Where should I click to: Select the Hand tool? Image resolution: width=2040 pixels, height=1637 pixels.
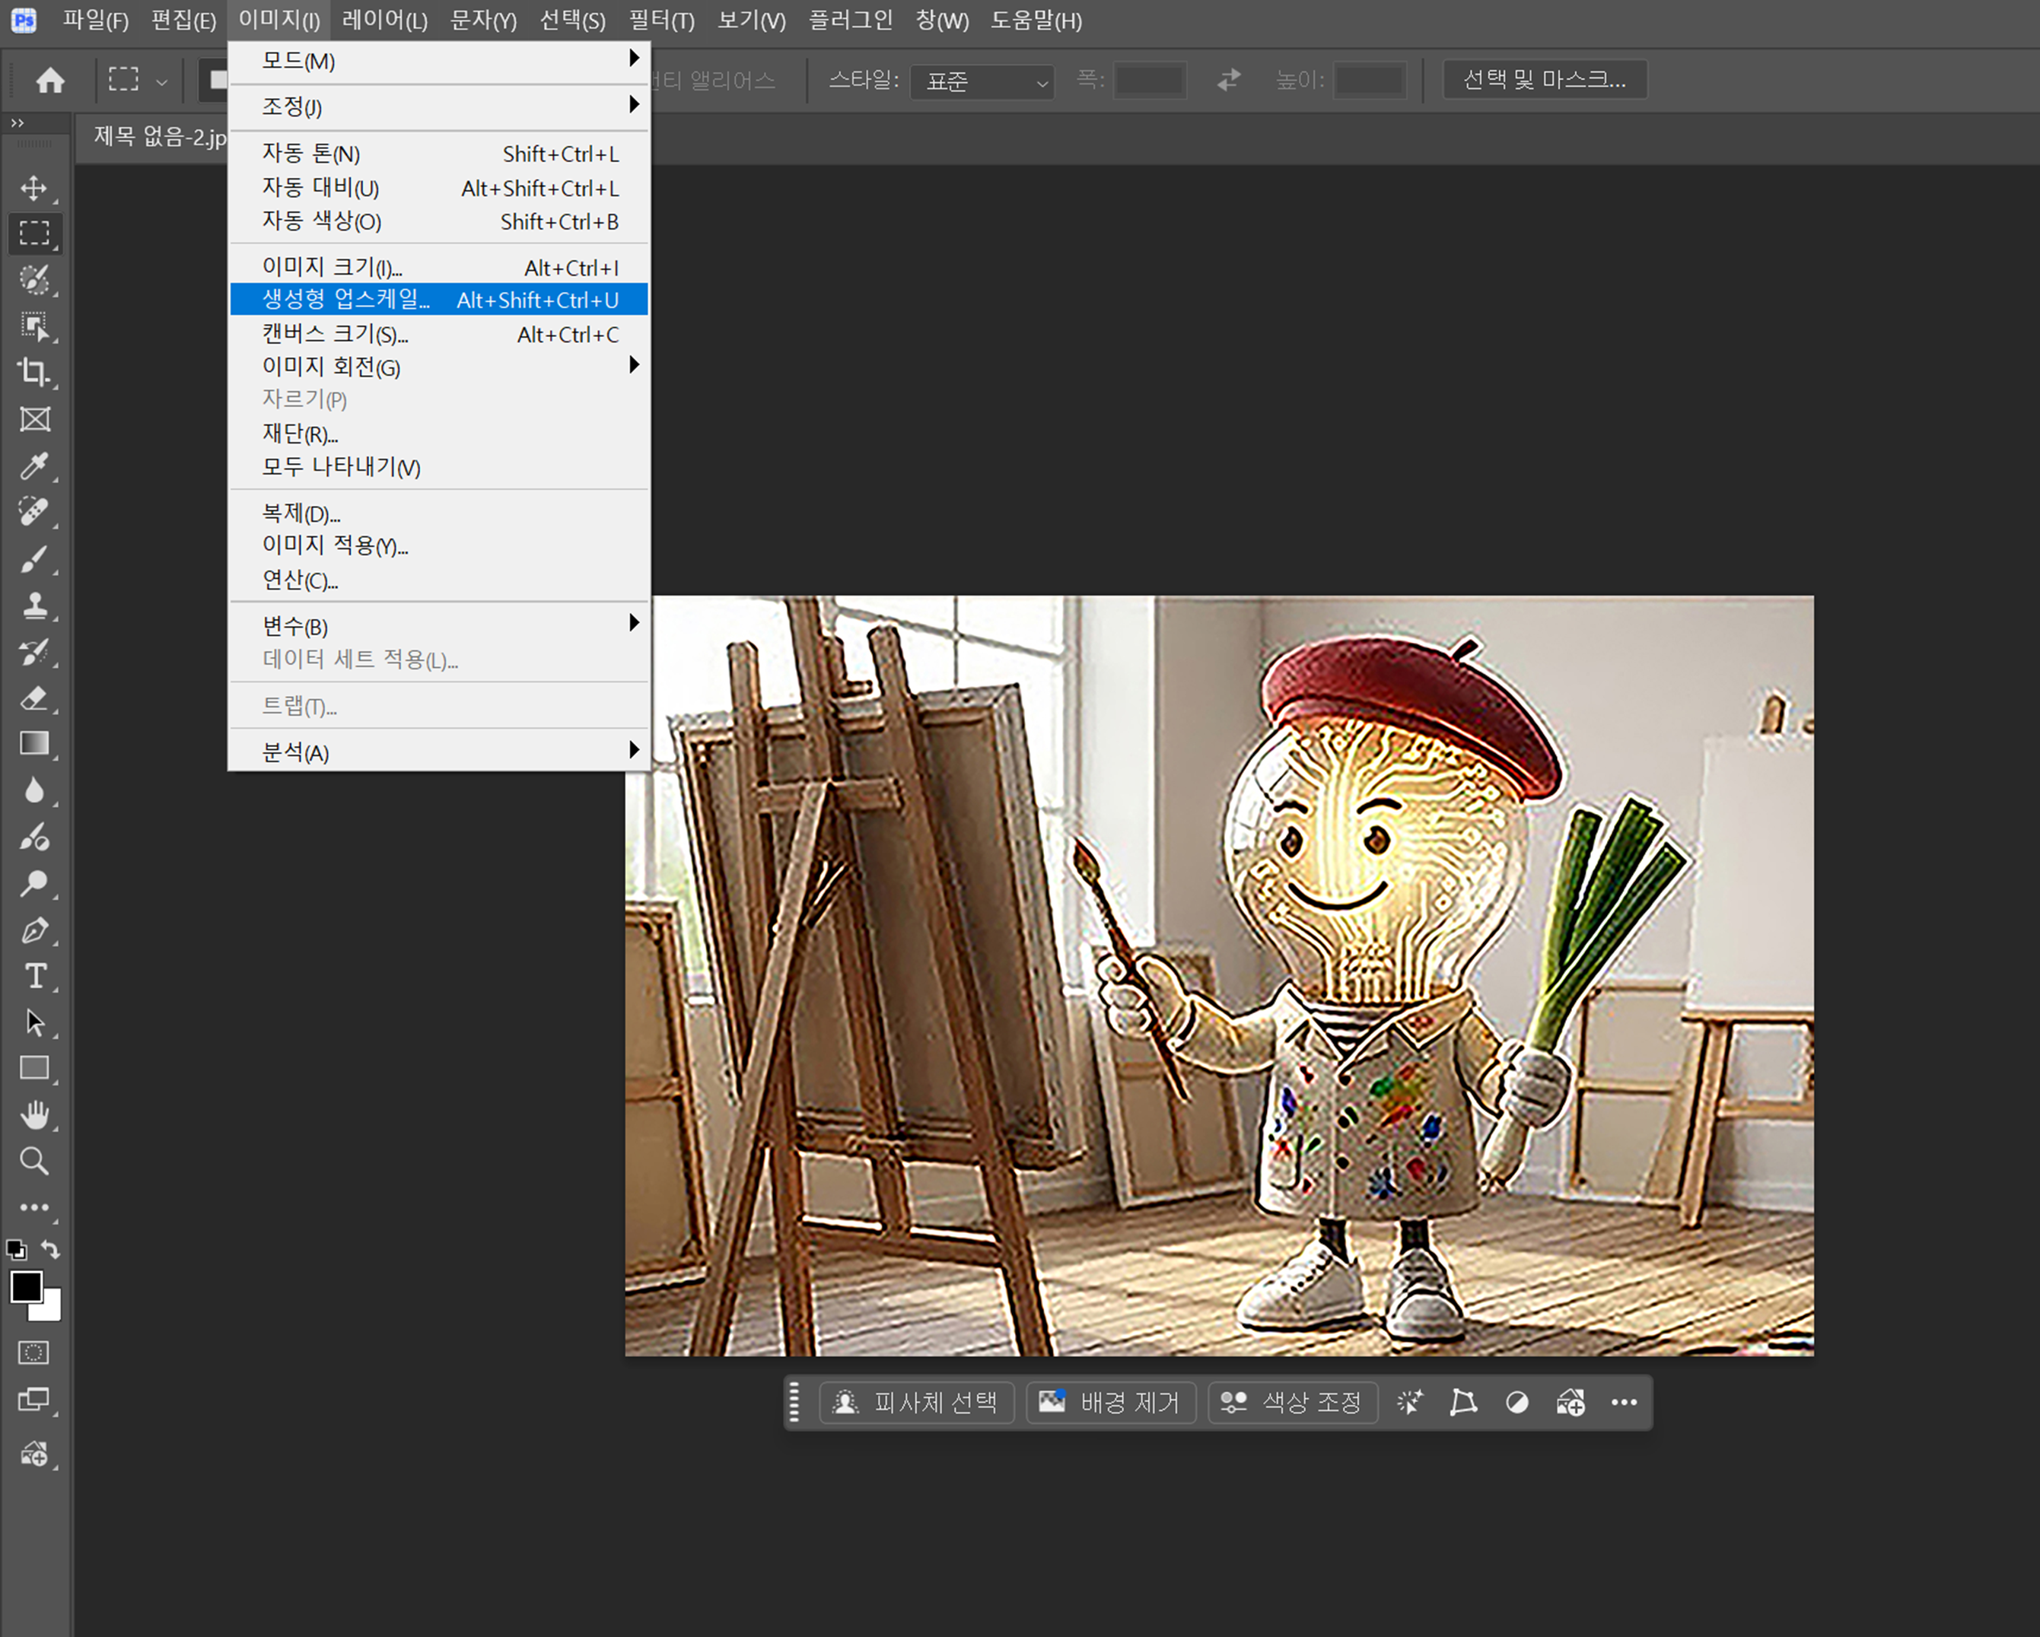pos(34,1115)
